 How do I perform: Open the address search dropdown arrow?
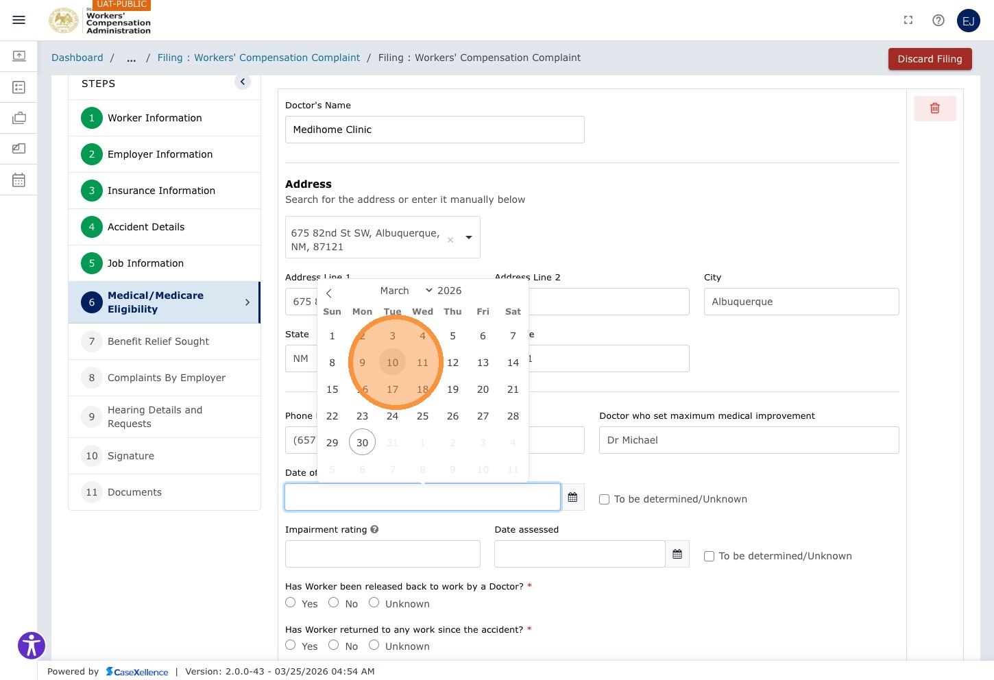[x=469, y=237]
